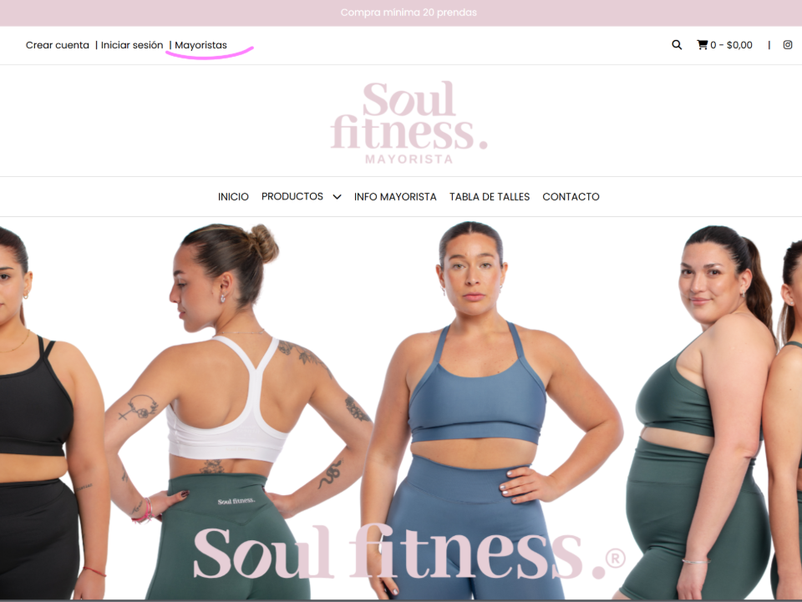Open Tabla de Talles page

[490, 197]
